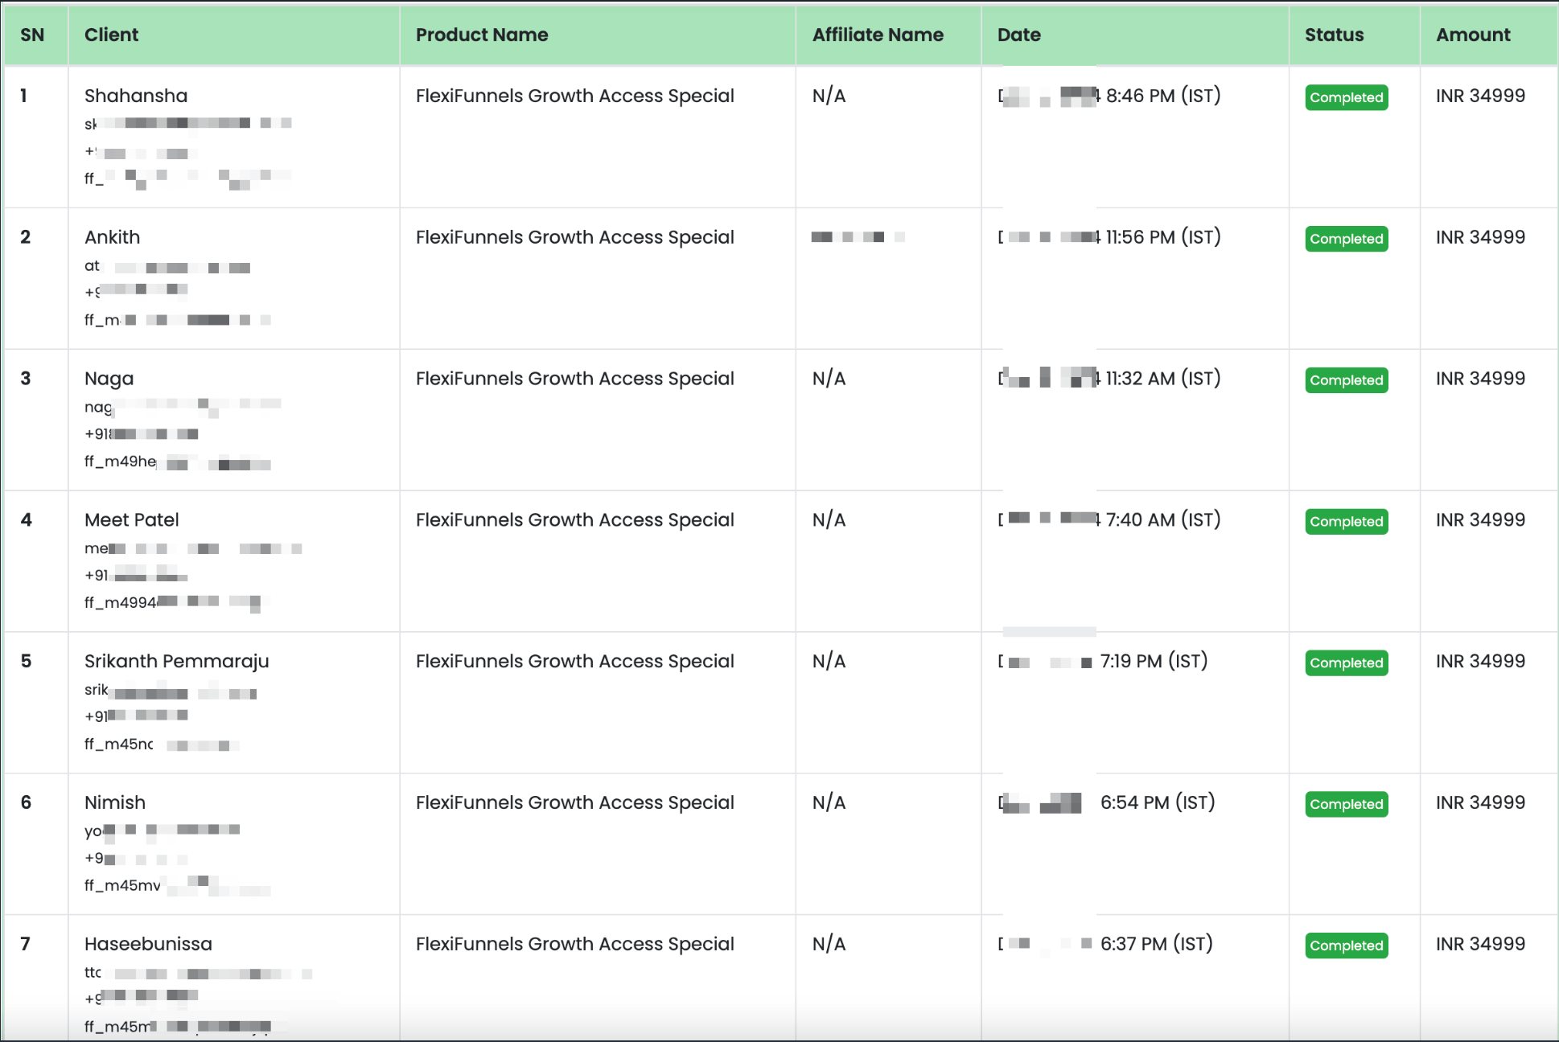Open client Shahansha's name
Image resolution: width=1559 pixels, height=1042 pixels.
click(136, 96)
